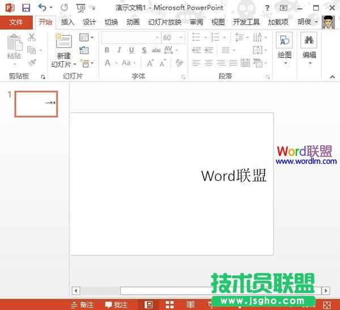Switch to Slide Sorter view
The height and width of the screenshot is (310, 340).
click(169, 305)
